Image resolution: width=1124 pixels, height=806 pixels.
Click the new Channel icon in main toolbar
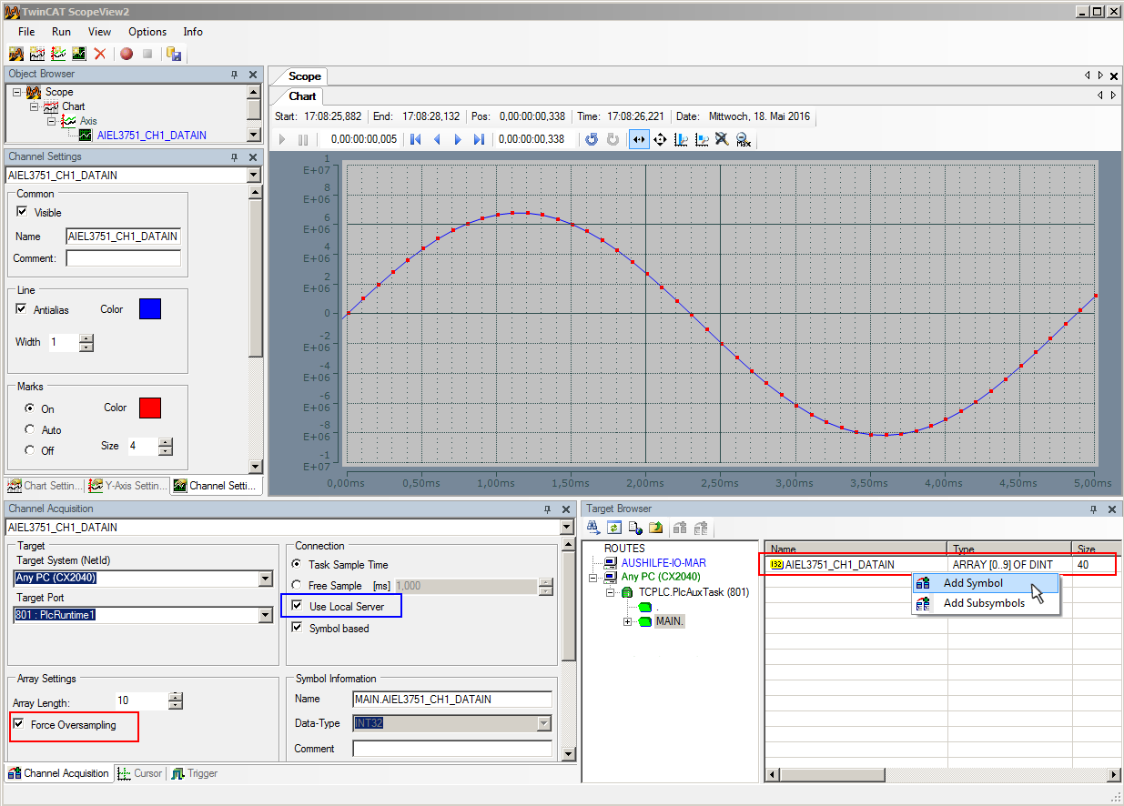click(x=79, y=55)
